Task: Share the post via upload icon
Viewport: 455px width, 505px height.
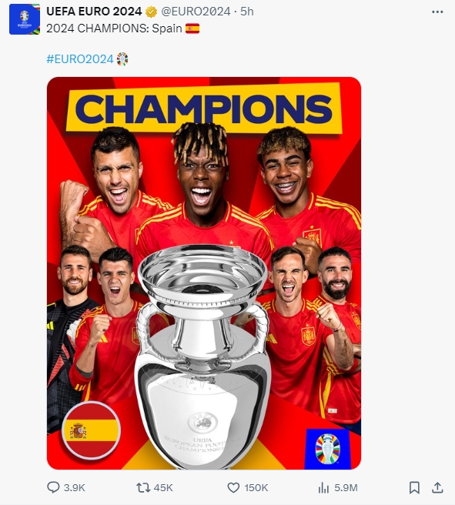Action: [x=437, y=487]
